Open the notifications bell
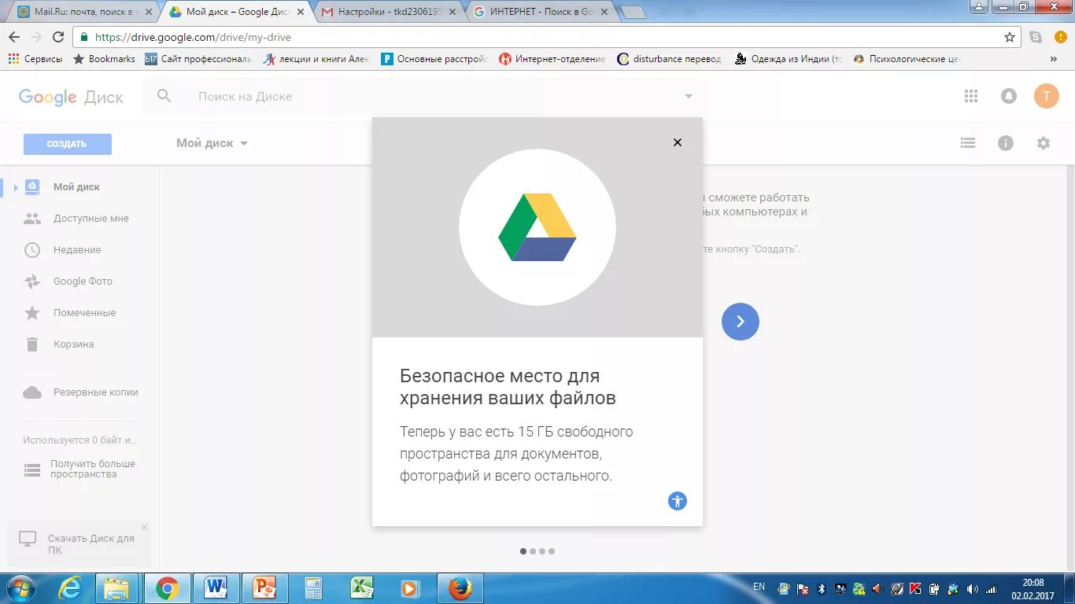The height and width of the screenshot is (604, 1075). coord(1008,96)
